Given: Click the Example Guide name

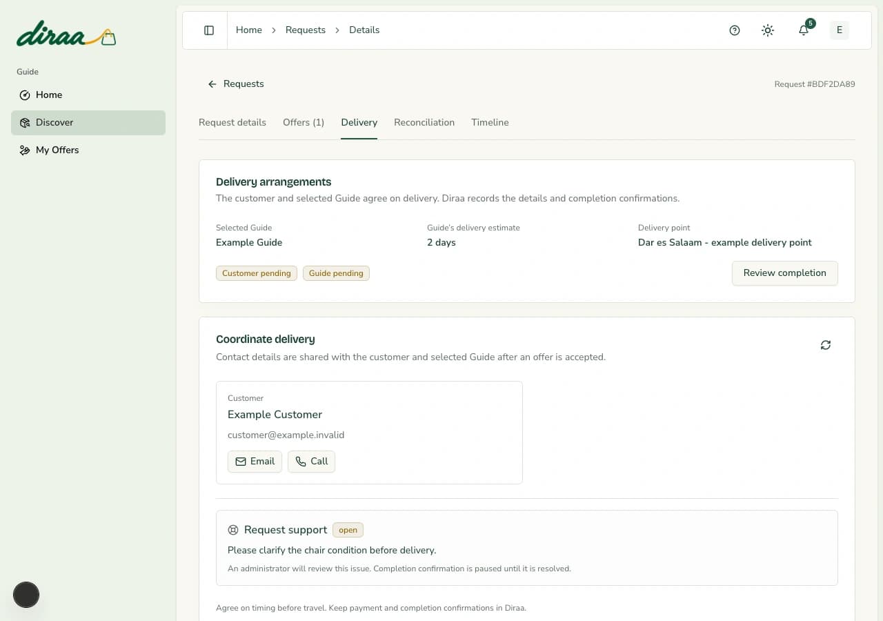Looking at the screenshot, I should coord(249,243).
